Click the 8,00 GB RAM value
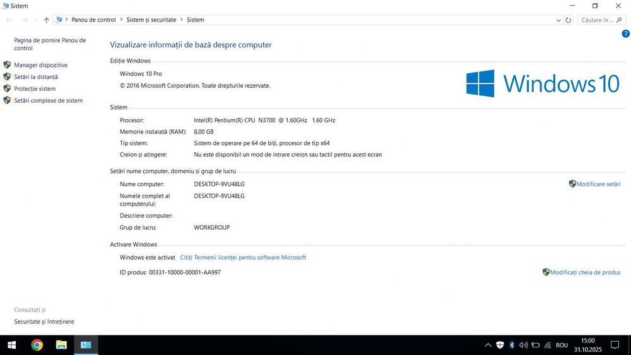This screenshot has width=631, height=355. click(x=204, y=132)
